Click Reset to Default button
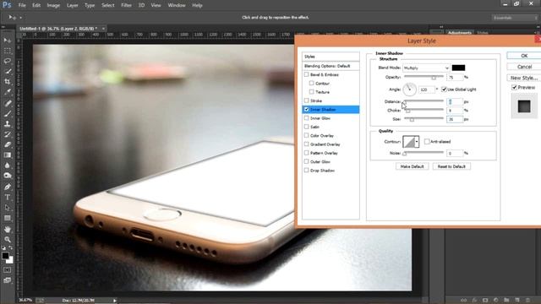The image size is (541, 304). [x=451, y=166]
